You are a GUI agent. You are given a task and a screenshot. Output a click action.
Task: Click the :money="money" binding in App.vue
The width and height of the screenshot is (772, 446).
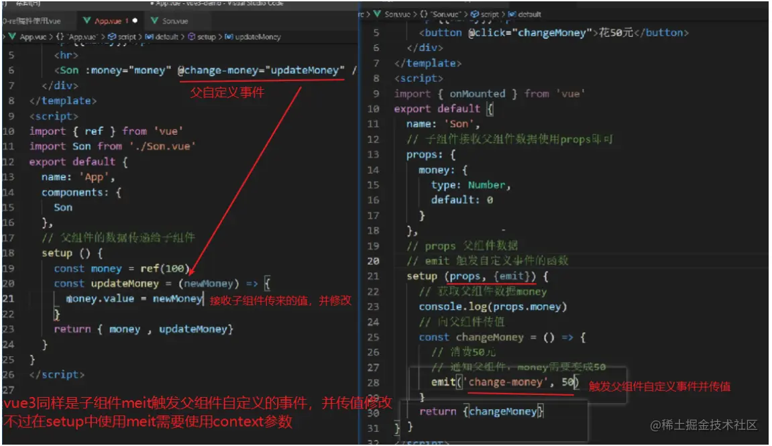click(x=128, y=70)
